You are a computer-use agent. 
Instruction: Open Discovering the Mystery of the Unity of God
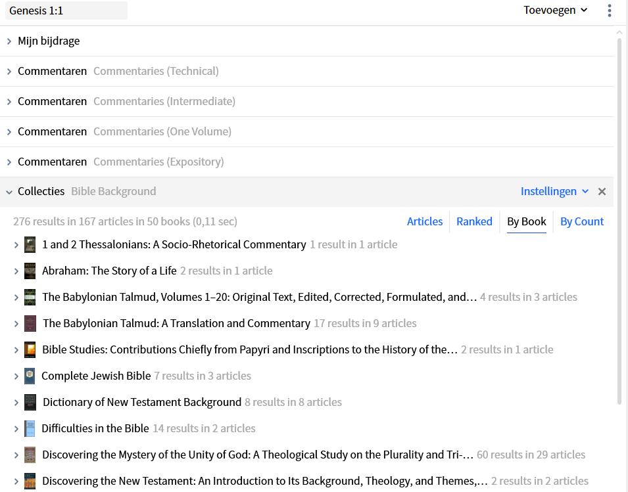pos(258,455)
